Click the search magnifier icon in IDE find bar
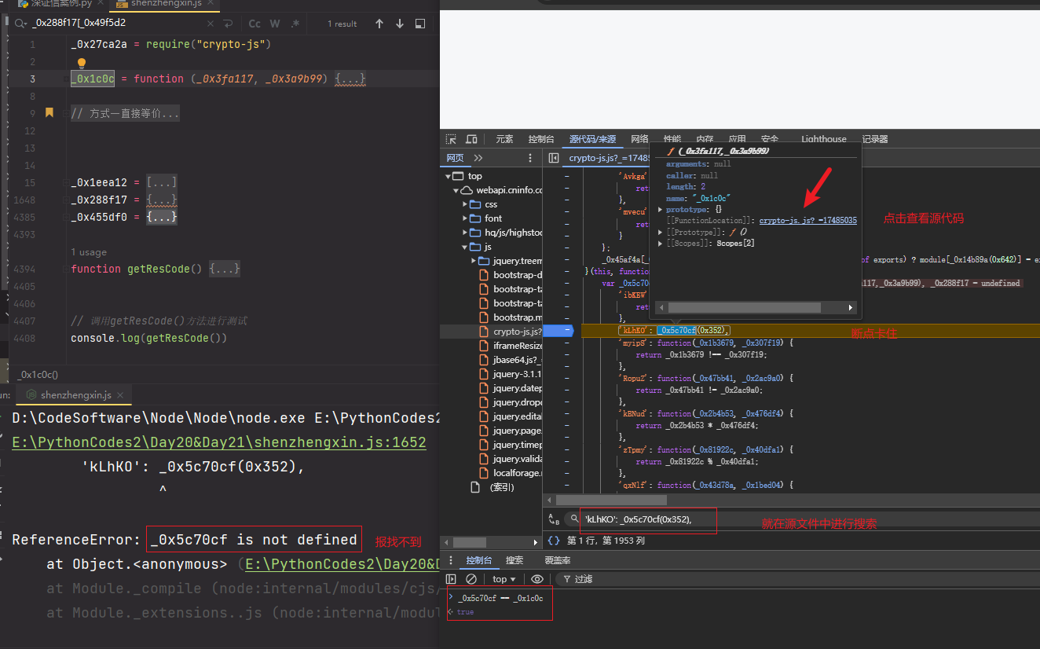 click(x=20, y=24)
